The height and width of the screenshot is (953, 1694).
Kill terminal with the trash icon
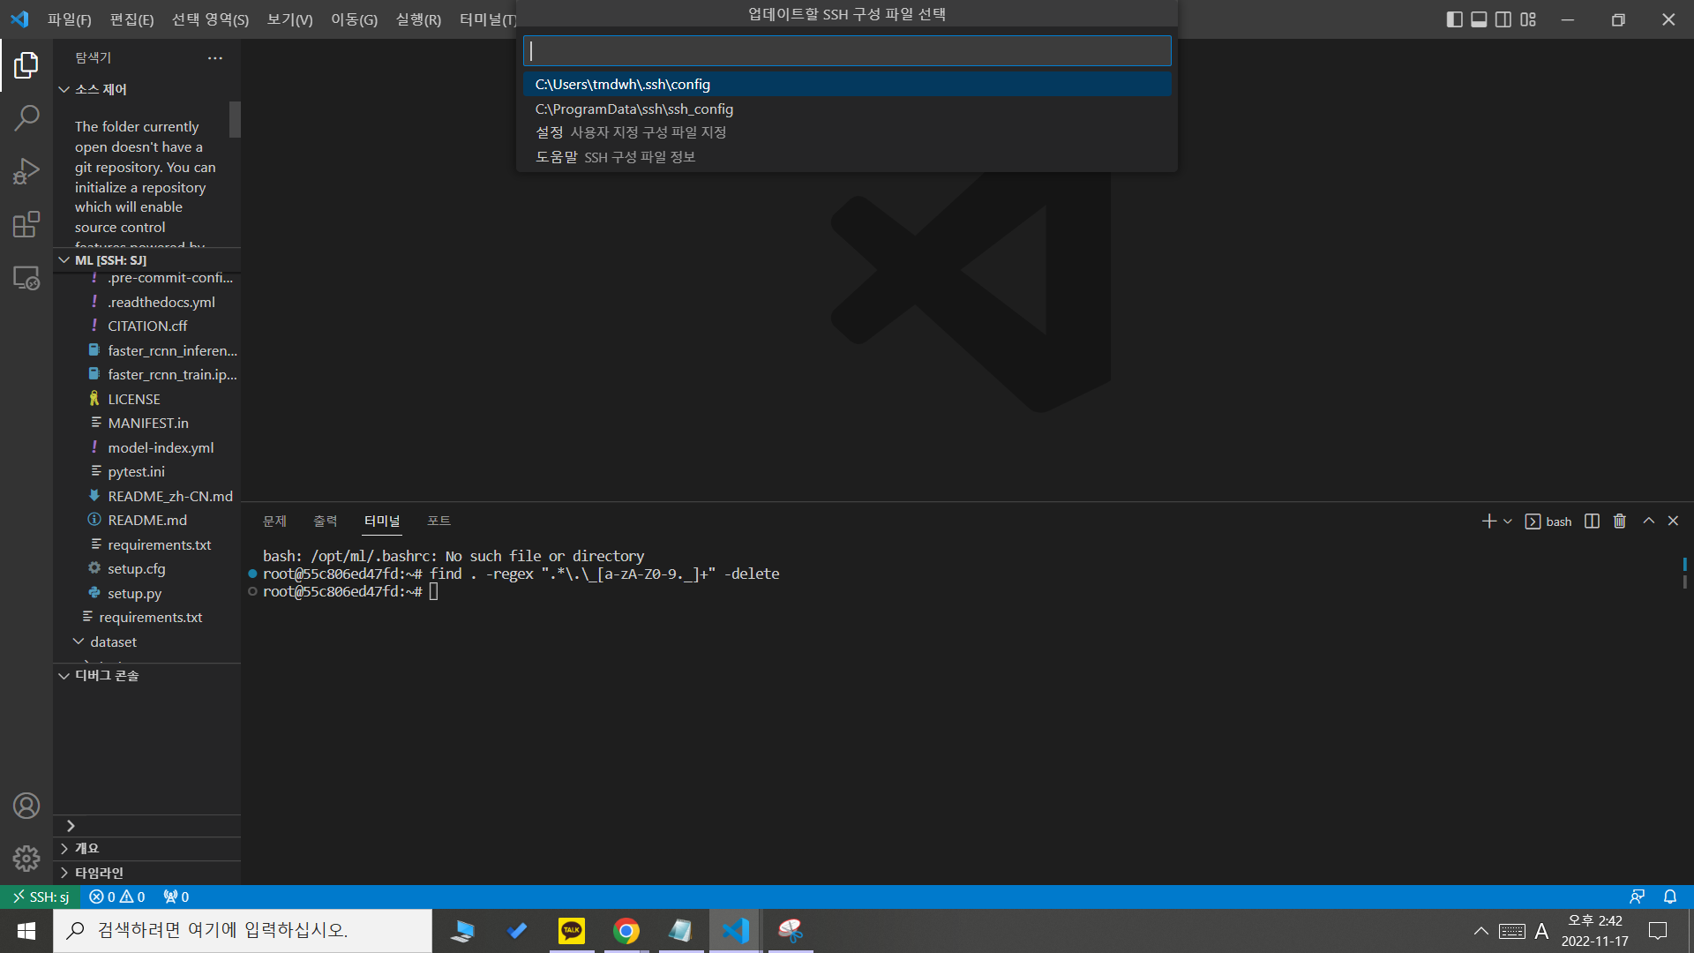pyautogui.click(x=1620, y=522)
